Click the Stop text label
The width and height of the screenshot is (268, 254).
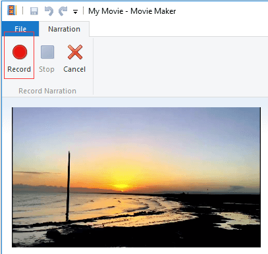47,69
